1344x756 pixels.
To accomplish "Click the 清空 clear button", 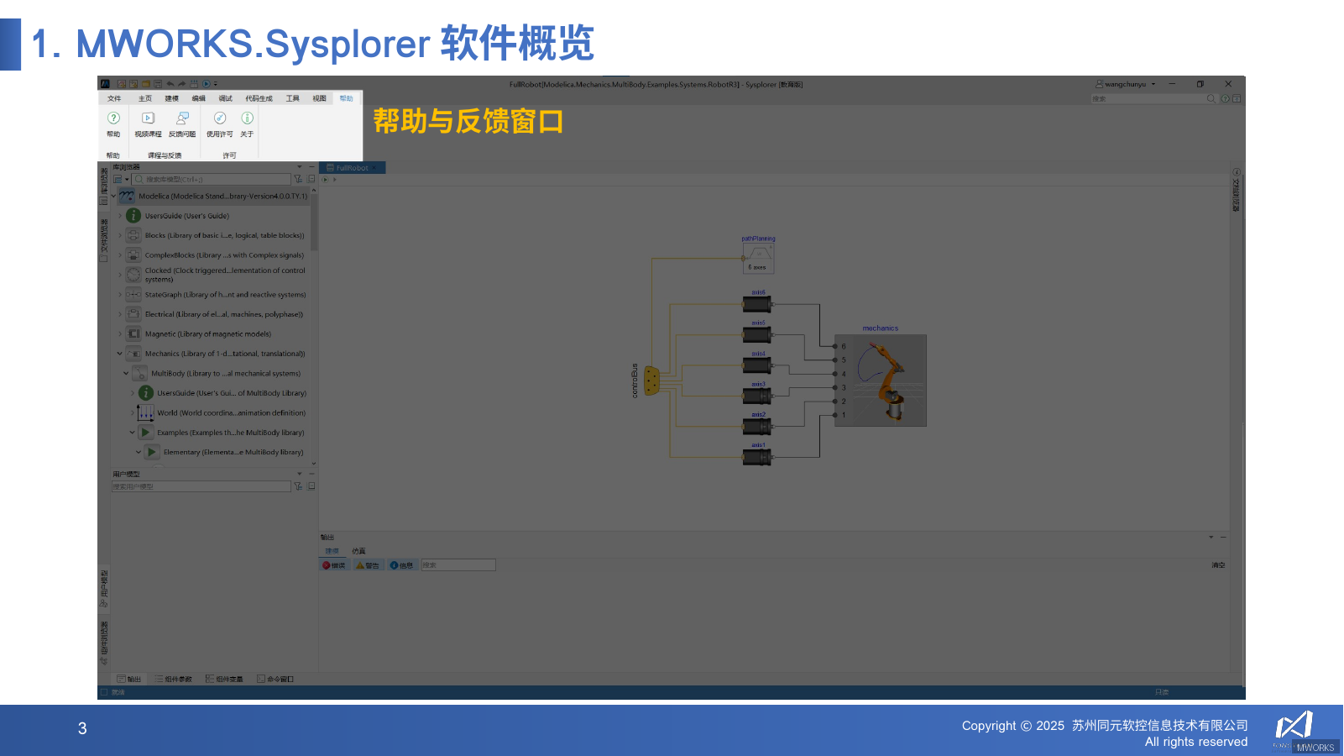I will point(1219,564).
